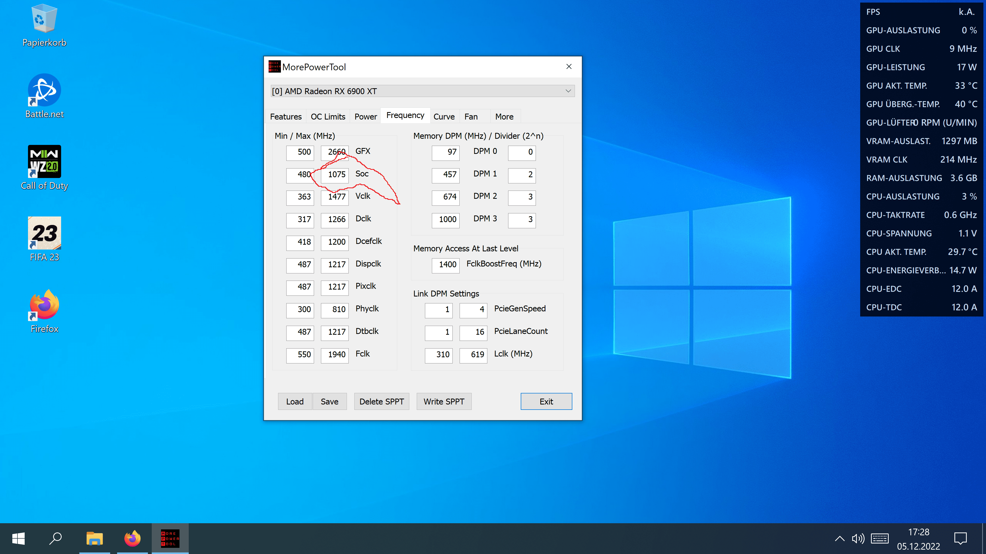
Task: Switch to the OC Limits tab
Action: click(x=328, y=117)
